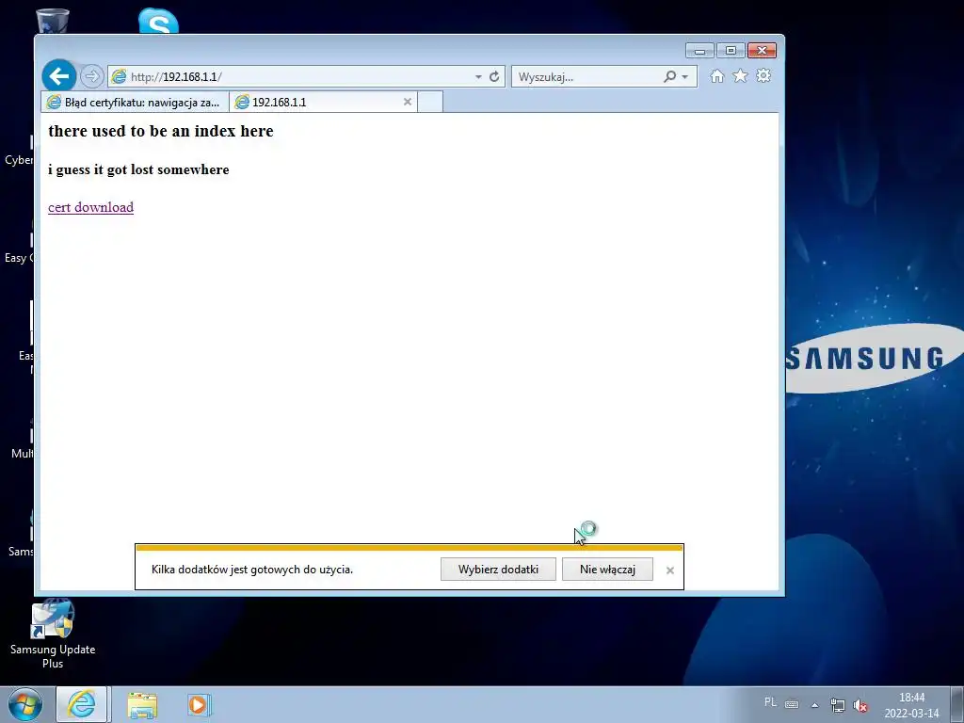The height and width of the screenshot is (723, 964).
Task: Launch Windows Media Player from the taskbar
Action: [x=200, y=704]
